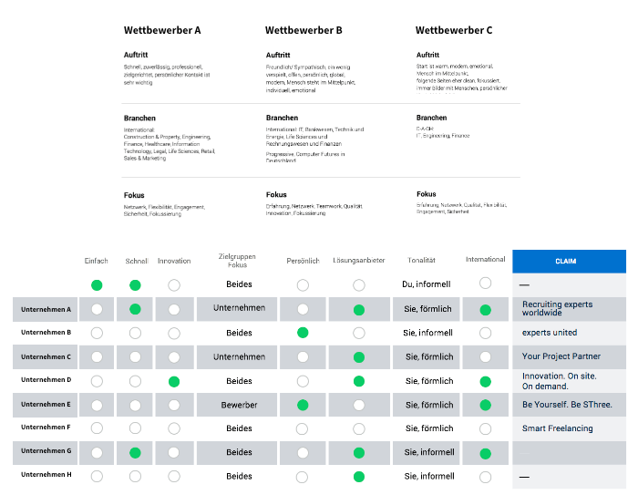Click Unternehmen H's 'Beides' cell

tap(239, 476)
